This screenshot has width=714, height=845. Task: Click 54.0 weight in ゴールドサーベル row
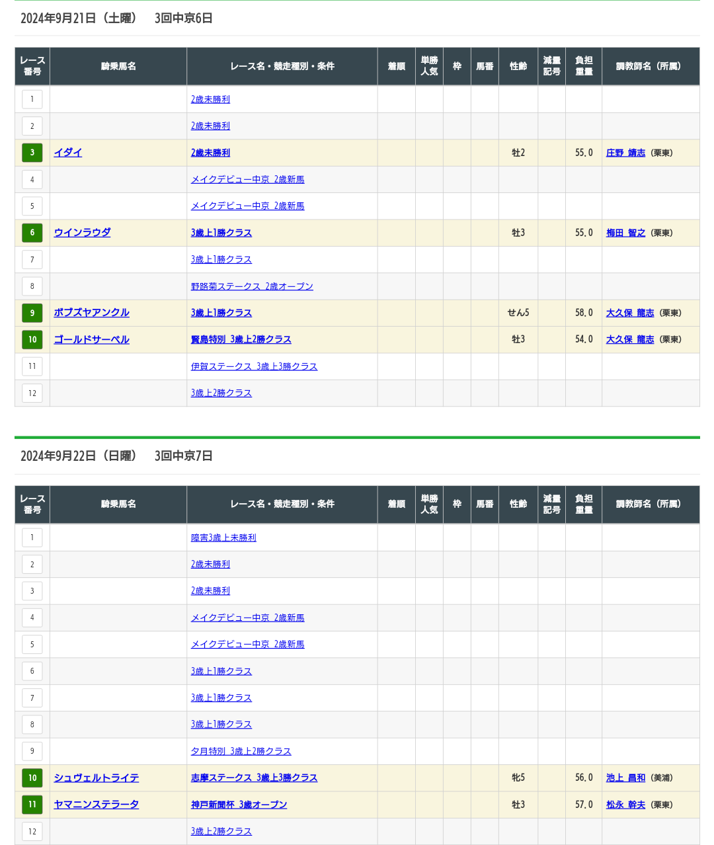click(584, 339)
